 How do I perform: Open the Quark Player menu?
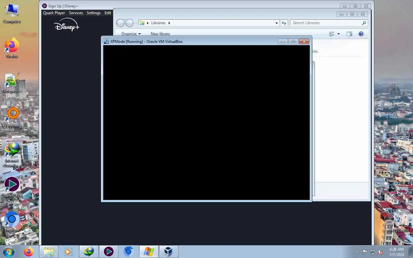54,13
